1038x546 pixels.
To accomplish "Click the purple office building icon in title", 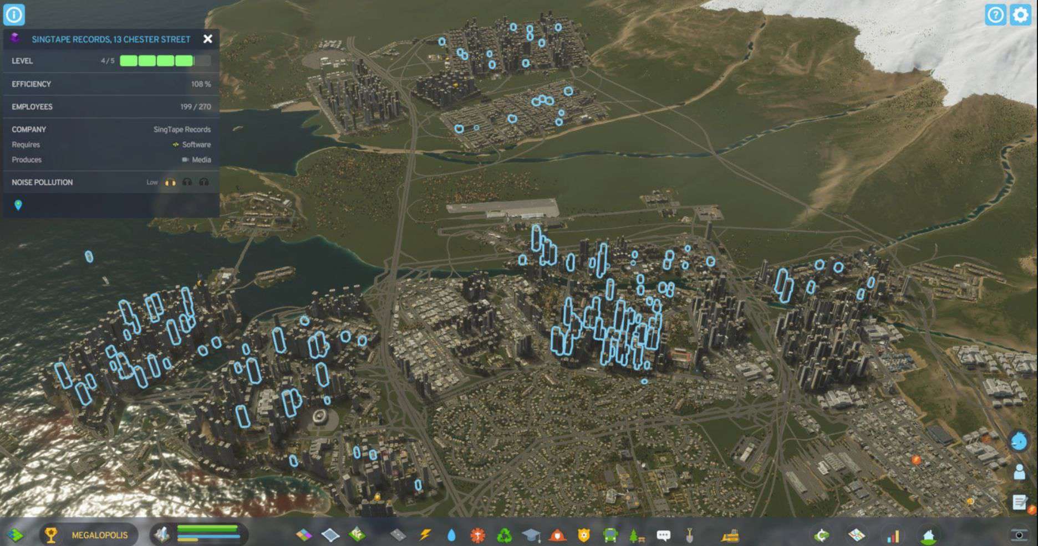I will (16, 38).
